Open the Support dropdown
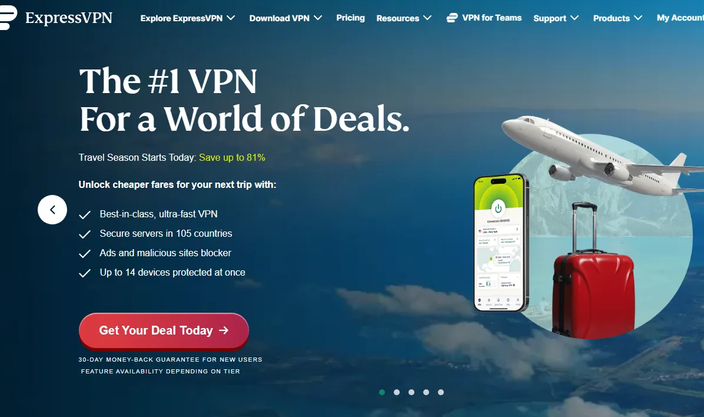The image size is (704, 417). pos(556,18)
